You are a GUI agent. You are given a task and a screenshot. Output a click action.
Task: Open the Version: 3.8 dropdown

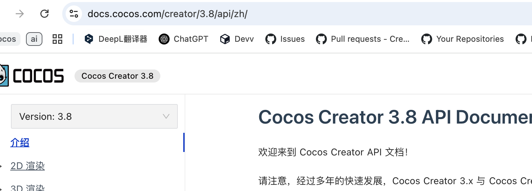pos(94,116)
